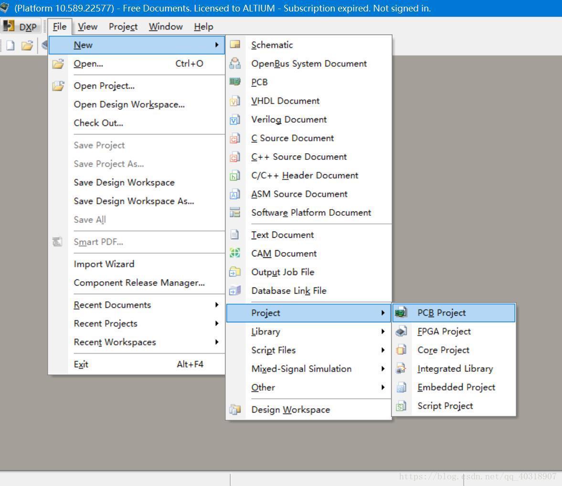Click the C++ Source Document icon
The image size is (562, 486).
tap(235, 157)
